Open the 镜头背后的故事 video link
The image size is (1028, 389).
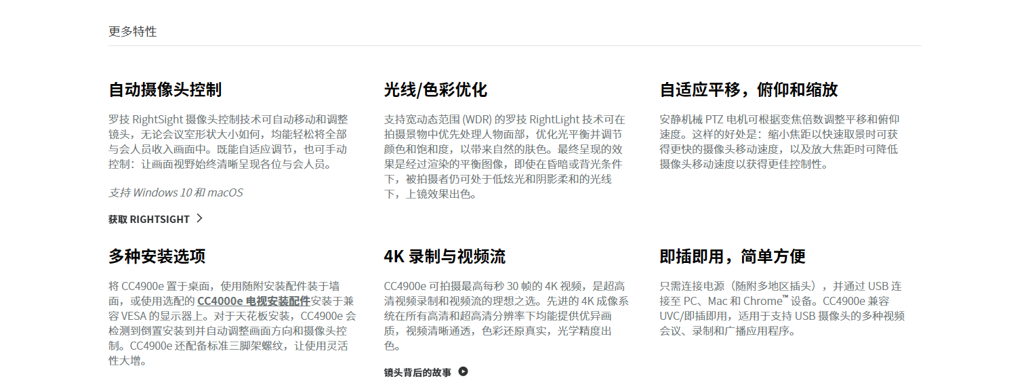point(426,371)
